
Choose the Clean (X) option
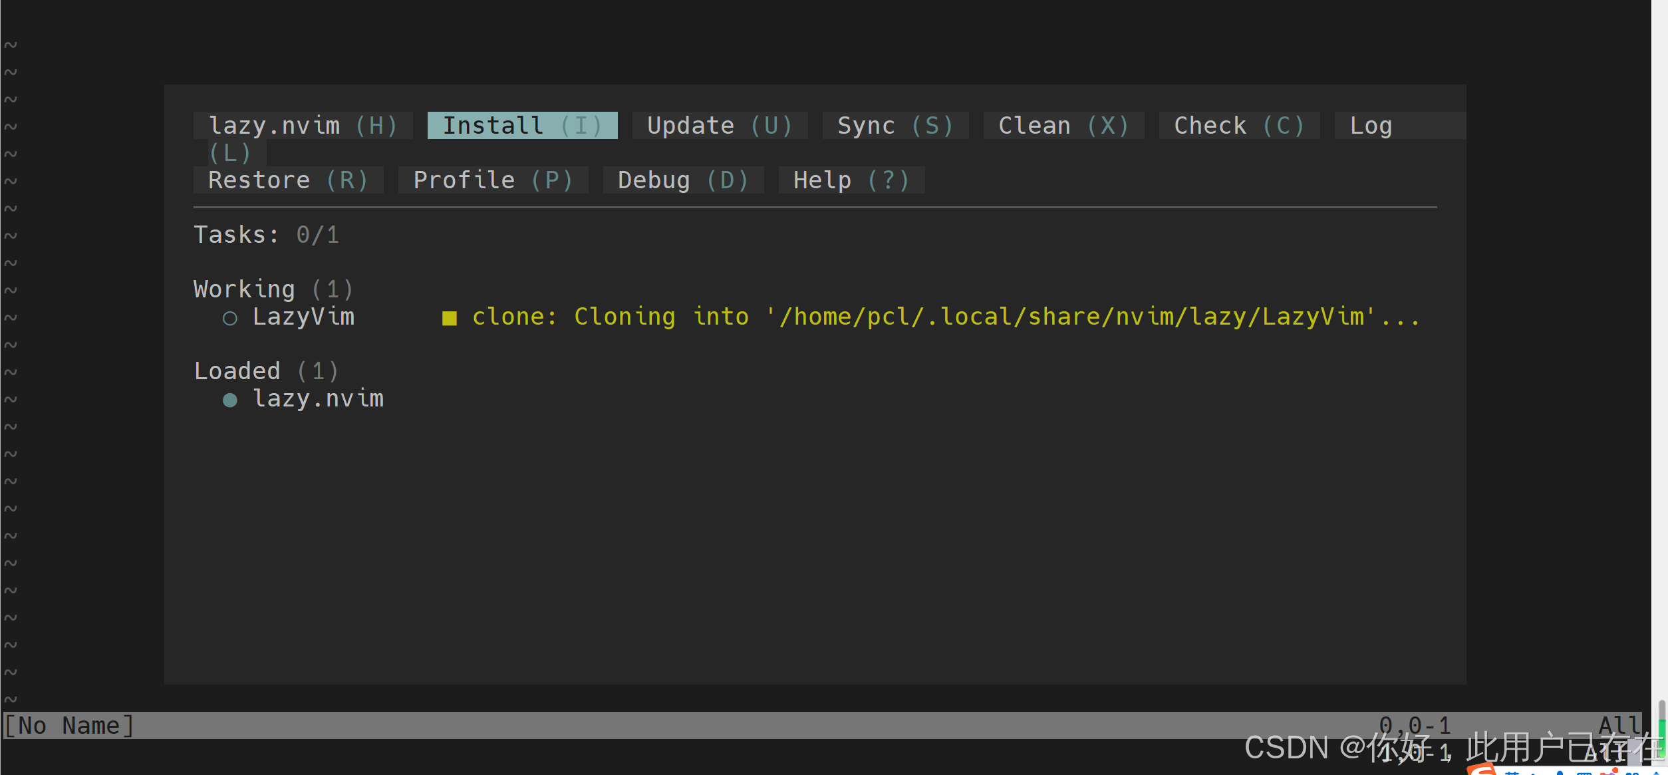click(x=1063, y=126)
